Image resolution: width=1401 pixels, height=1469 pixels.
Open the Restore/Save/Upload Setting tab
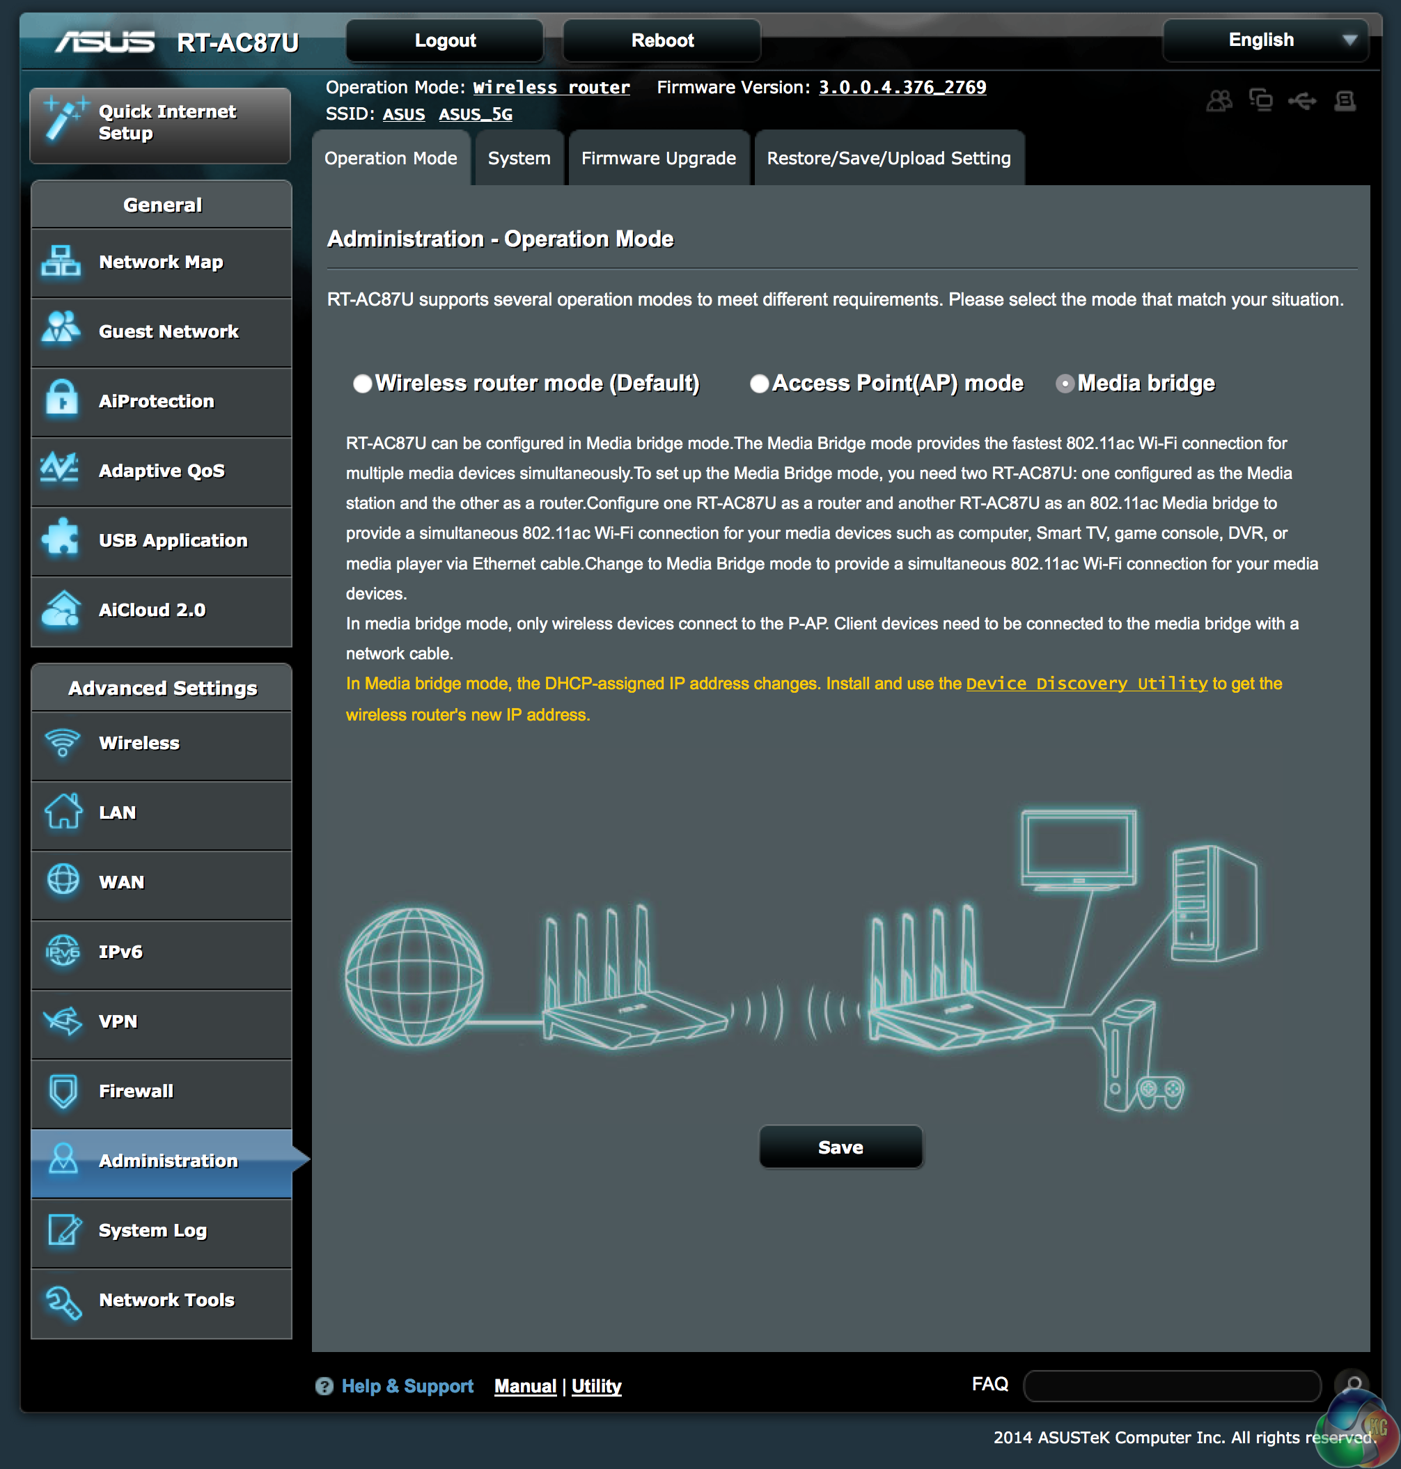[x=888, y=158]
